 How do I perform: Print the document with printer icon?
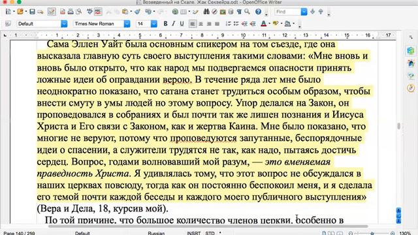click(x=71, y=12)
